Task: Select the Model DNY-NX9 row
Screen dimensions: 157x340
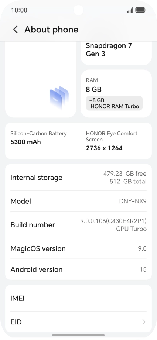Action: (78, 201)
